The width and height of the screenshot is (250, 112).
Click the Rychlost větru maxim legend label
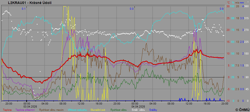coord(50,110)
